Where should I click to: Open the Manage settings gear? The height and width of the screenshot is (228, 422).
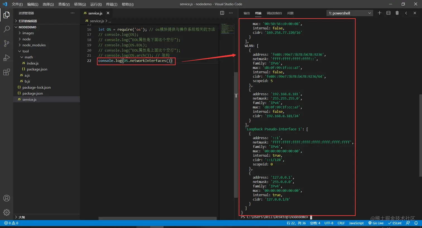pos(6,212)
